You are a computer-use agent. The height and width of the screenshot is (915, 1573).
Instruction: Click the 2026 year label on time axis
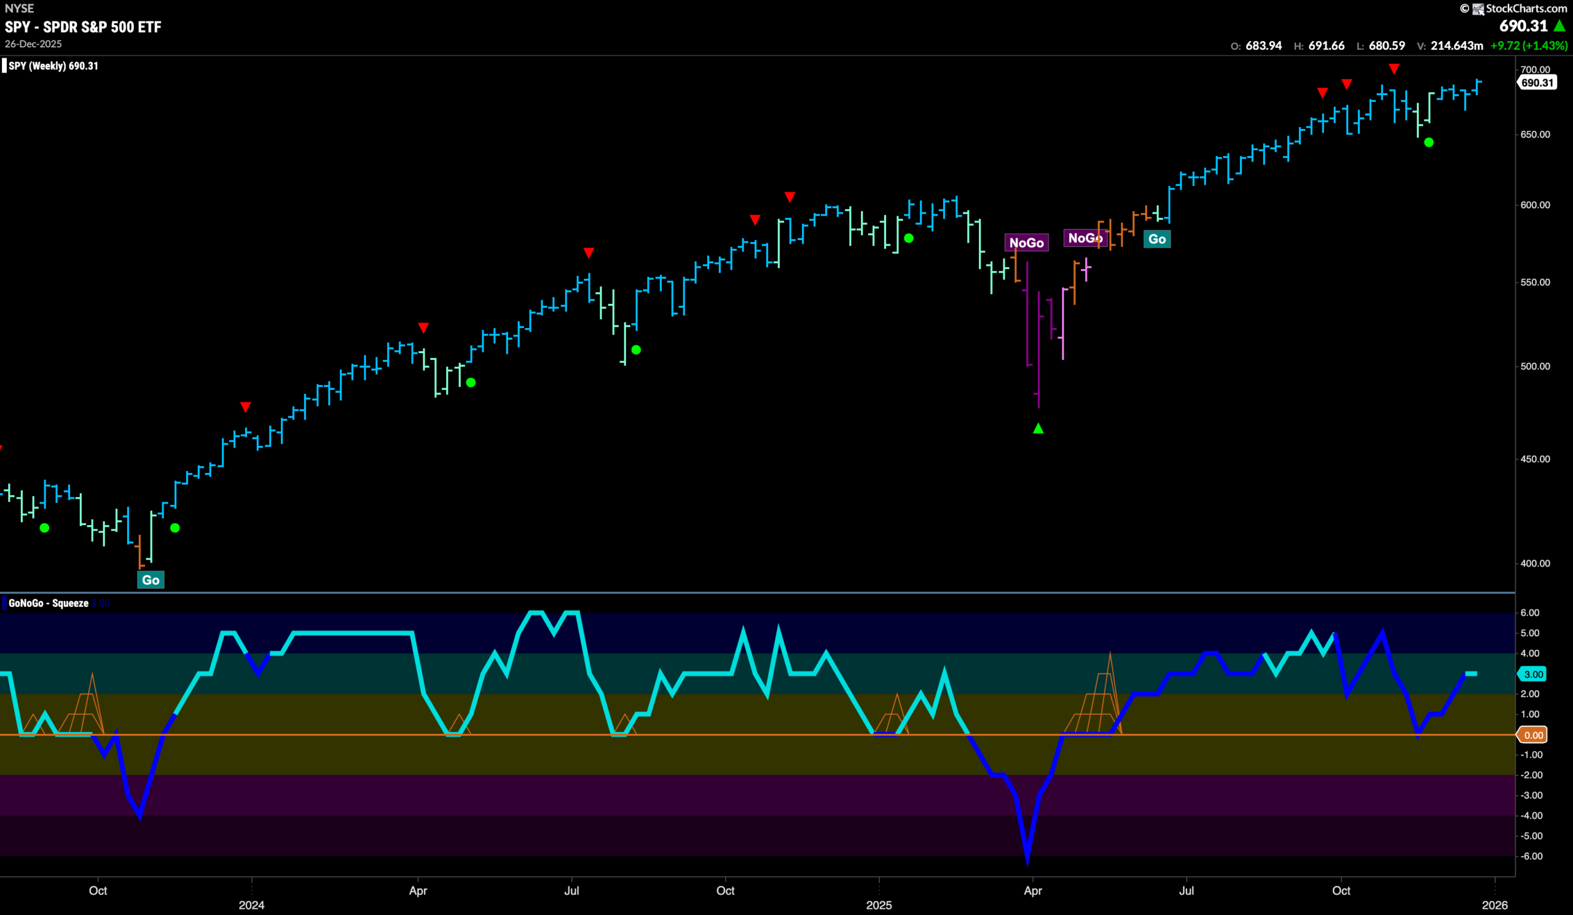tap(1494, 905)
